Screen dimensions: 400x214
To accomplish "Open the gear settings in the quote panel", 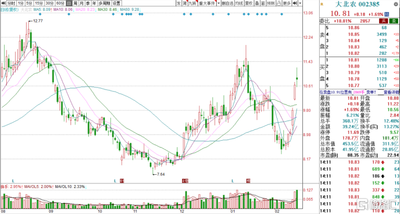I will click(x=396, y=4).
